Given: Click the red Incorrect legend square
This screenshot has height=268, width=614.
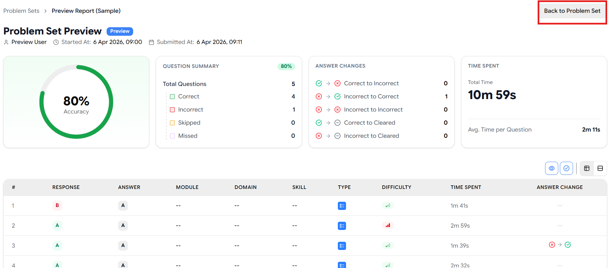Looking at the screenshot, I should pyautogui.click(x=173, y=110).
